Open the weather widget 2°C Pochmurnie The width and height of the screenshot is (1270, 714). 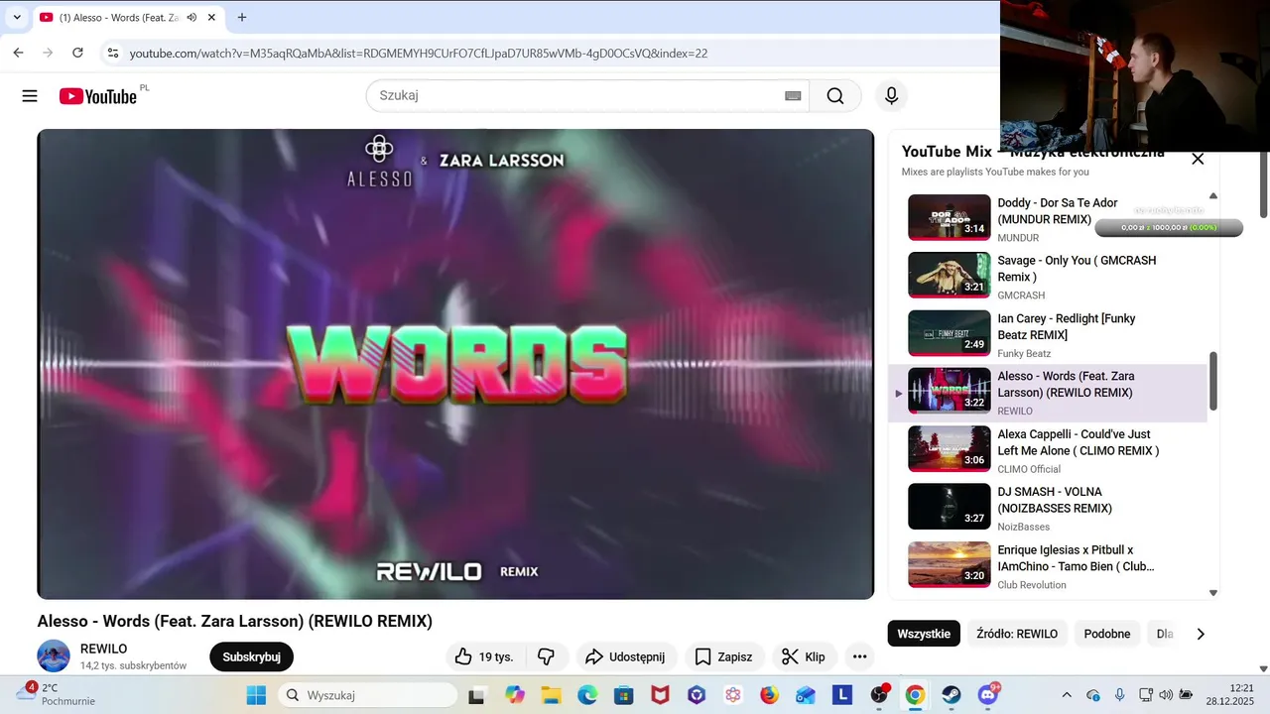55,694
